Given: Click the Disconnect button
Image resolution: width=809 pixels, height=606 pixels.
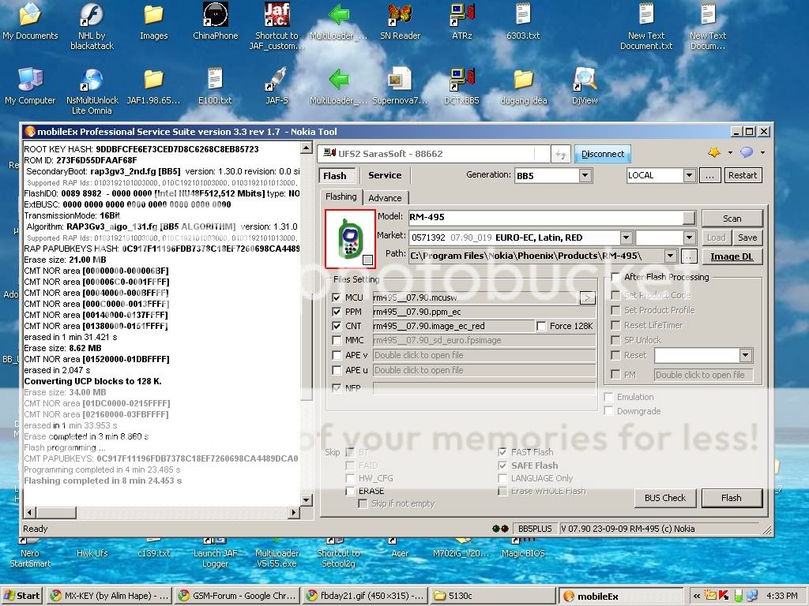Looking at the screenshot, I should pos(602,154).
